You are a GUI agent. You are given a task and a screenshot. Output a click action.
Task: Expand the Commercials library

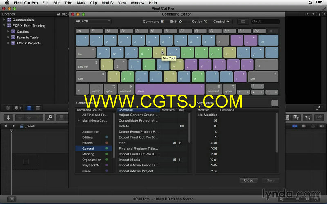tap(4, 20)
